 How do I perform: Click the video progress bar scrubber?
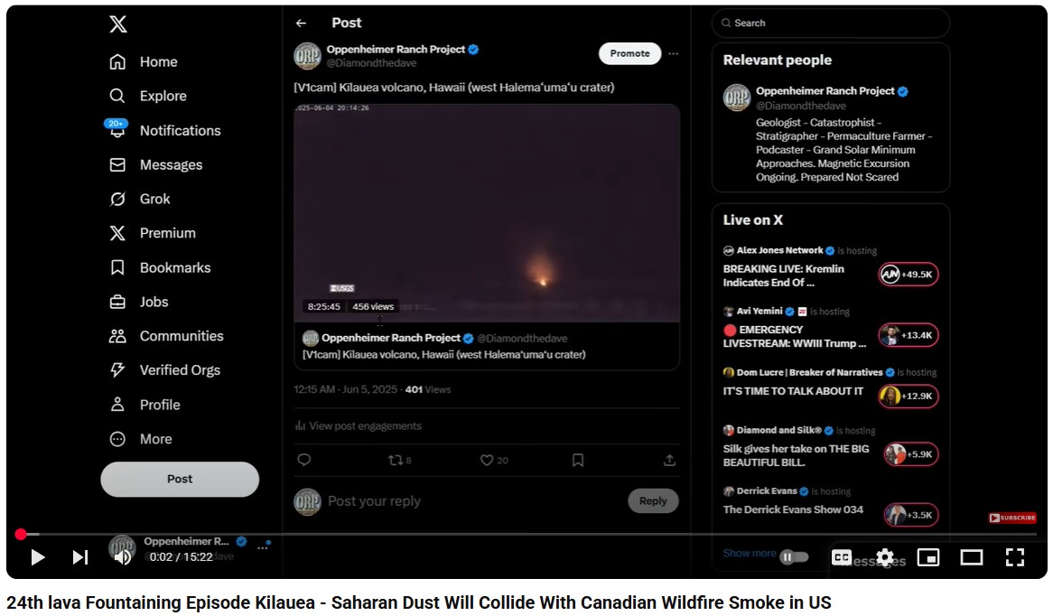point(21,535)
